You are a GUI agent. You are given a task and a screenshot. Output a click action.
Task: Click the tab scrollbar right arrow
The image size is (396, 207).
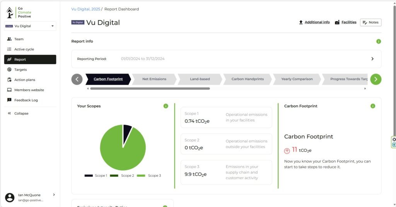tap(365, 89)
